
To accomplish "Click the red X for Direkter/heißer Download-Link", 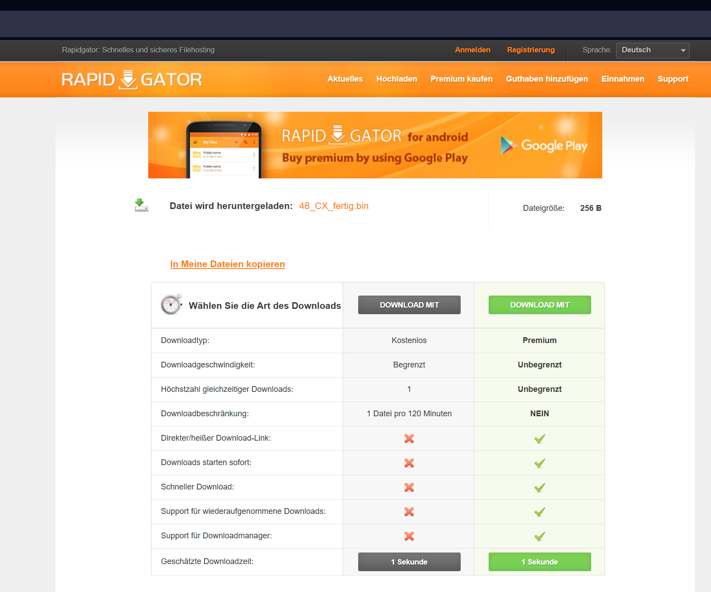I will [x=409, y=438].
